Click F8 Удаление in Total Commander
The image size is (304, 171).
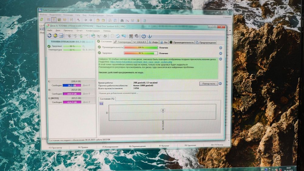point(190,145)
